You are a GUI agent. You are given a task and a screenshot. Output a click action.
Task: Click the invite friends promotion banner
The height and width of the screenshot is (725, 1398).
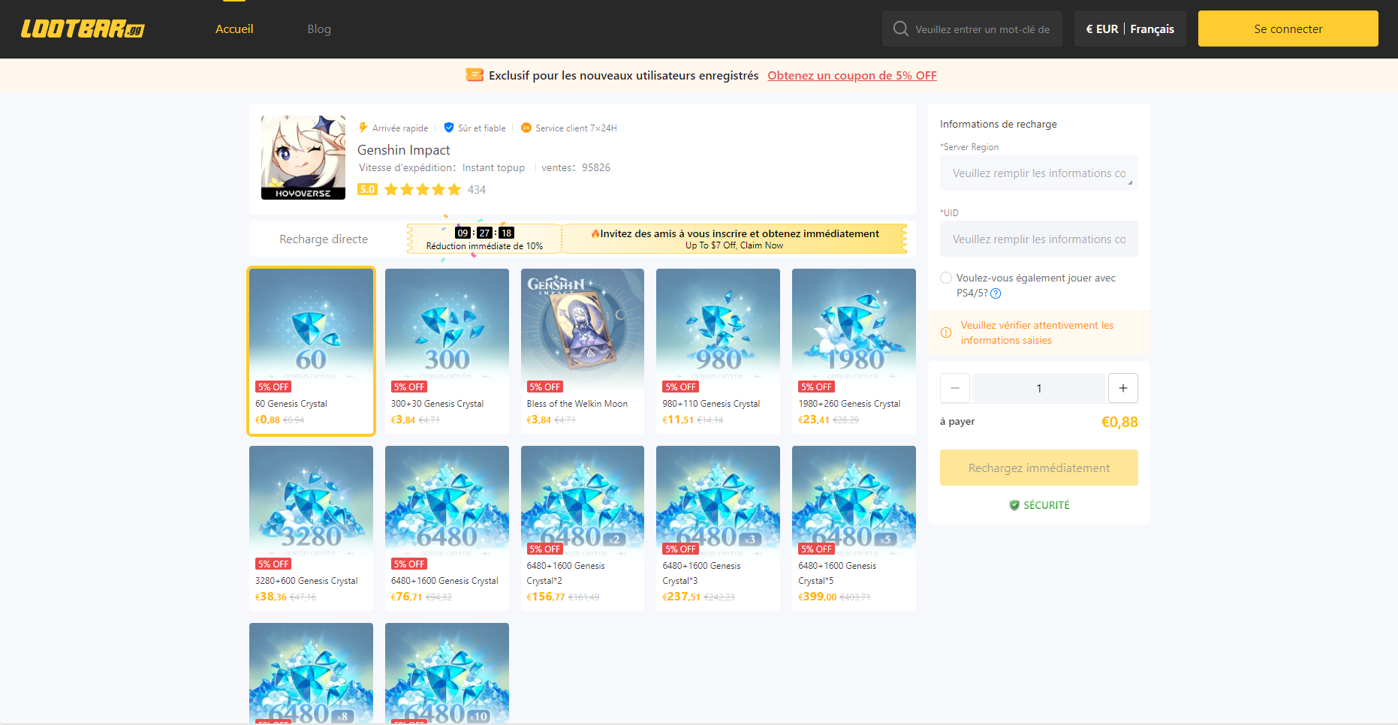pyautogui.click(x=734, y=239)
